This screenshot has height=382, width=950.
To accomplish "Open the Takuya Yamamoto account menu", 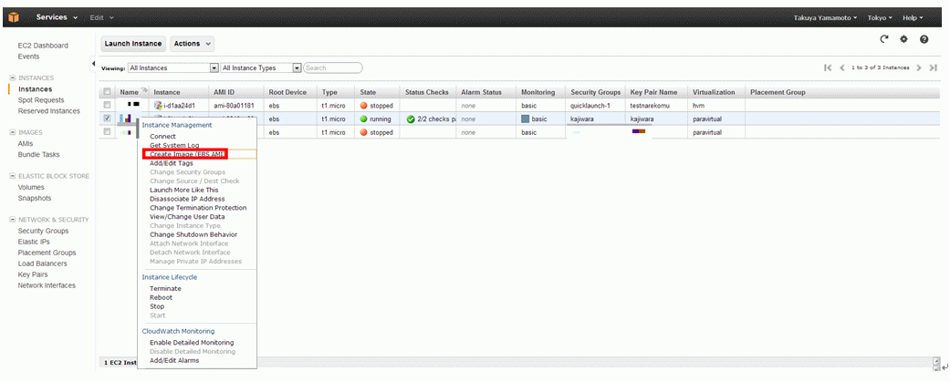I will (825, 18).
